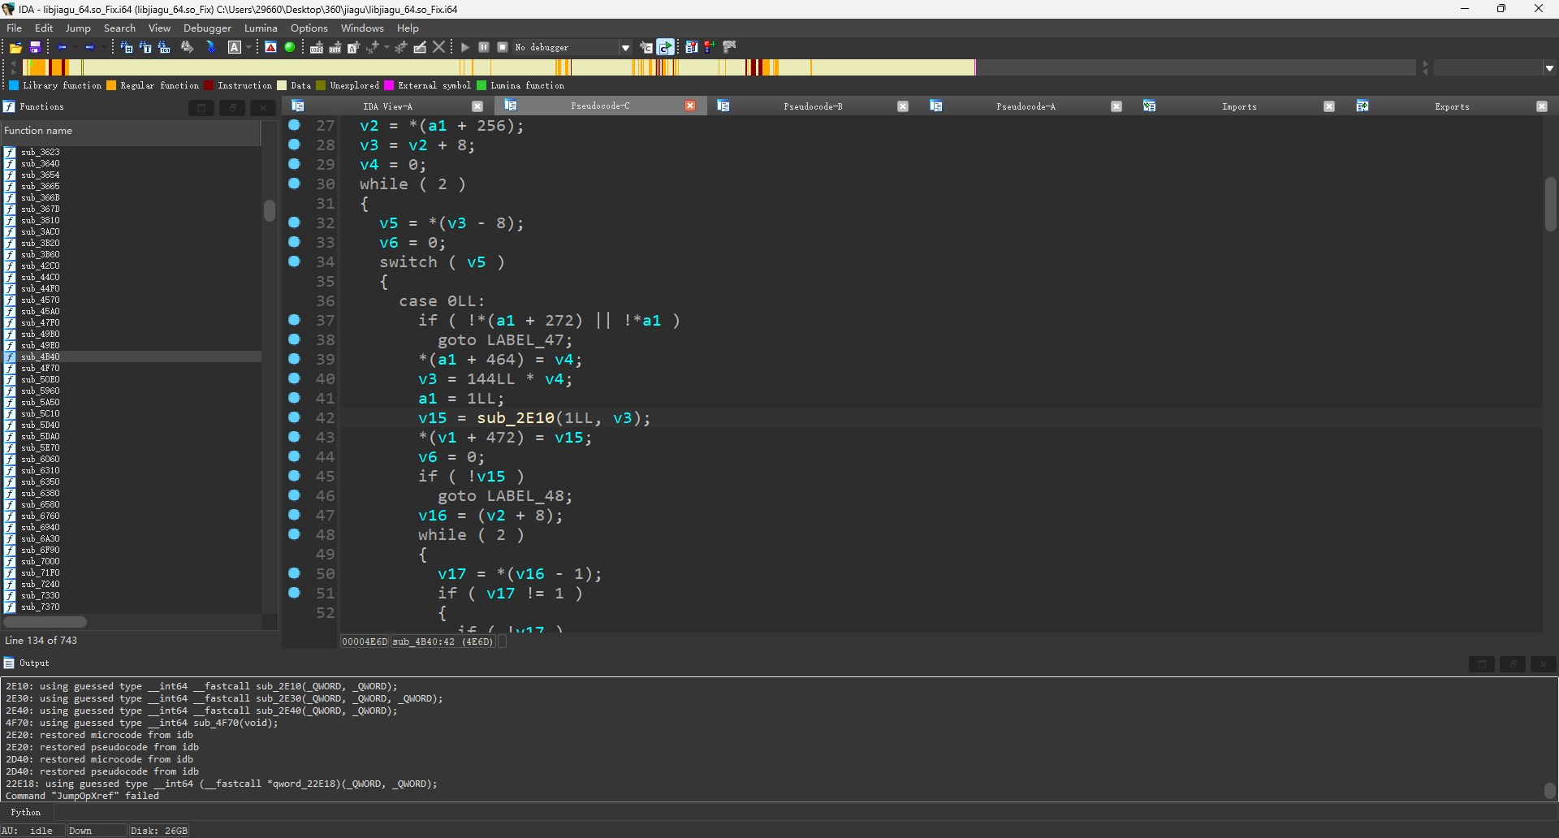Viewport: 1559px width, 838px height.
Task: Switch to the Pseudocode-B tab
Action: pos(813,106)
